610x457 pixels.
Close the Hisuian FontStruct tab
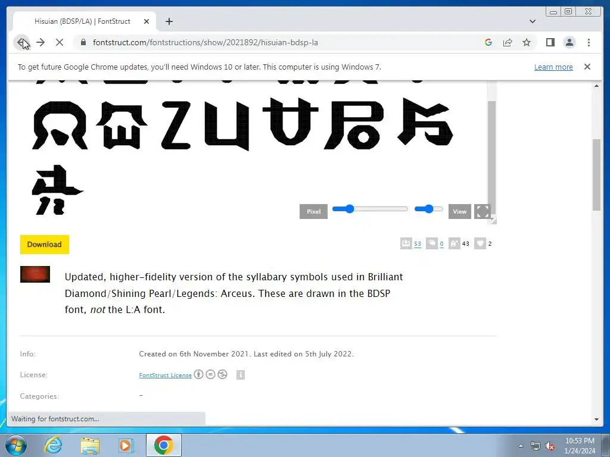click(x=147, y=21)
